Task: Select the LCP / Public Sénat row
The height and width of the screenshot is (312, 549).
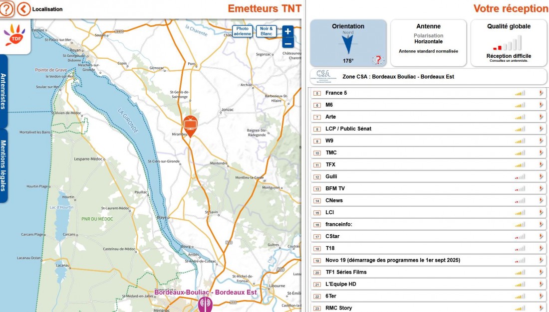Action: click(x=428, y=129)
